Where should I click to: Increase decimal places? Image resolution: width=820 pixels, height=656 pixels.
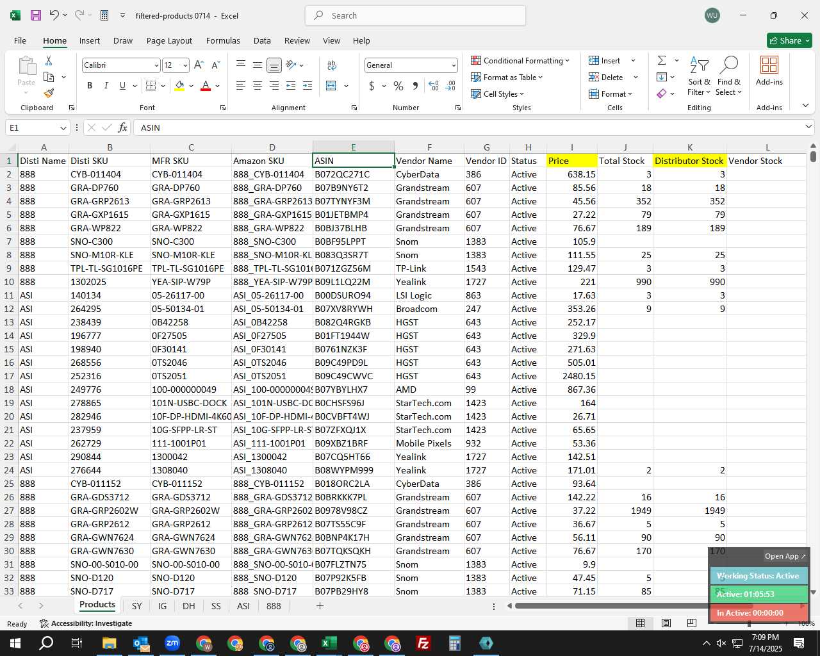point(434,86)
